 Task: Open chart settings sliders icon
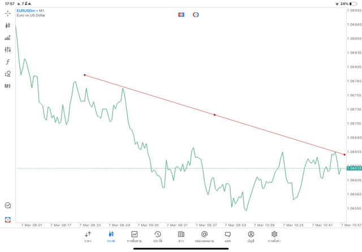coord(8,50)
